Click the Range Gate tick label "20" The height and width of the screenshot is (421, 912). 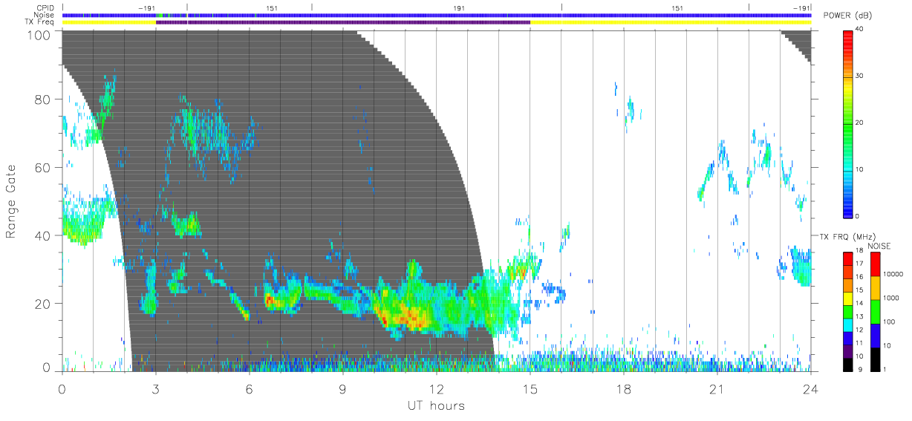[x=42, y=304]
